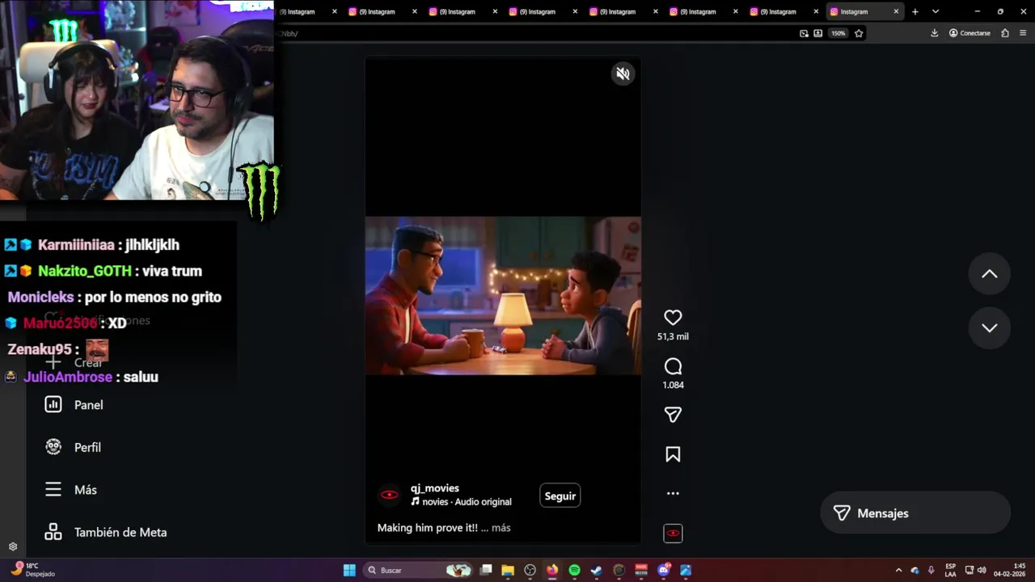List all tabs with the tab-bar chevron

[936, 11]
